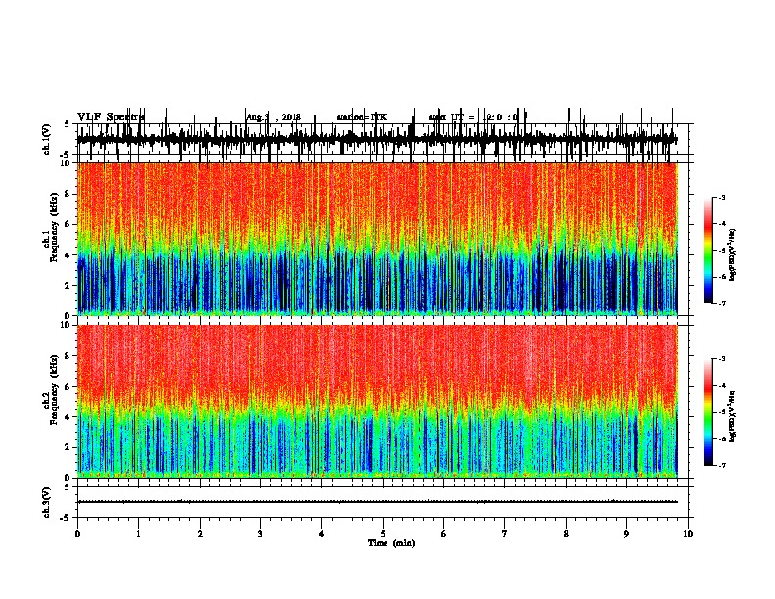Click the '1' tick on the time axis
The width and height of the screenshot is (775, 599).
[138, 534]
